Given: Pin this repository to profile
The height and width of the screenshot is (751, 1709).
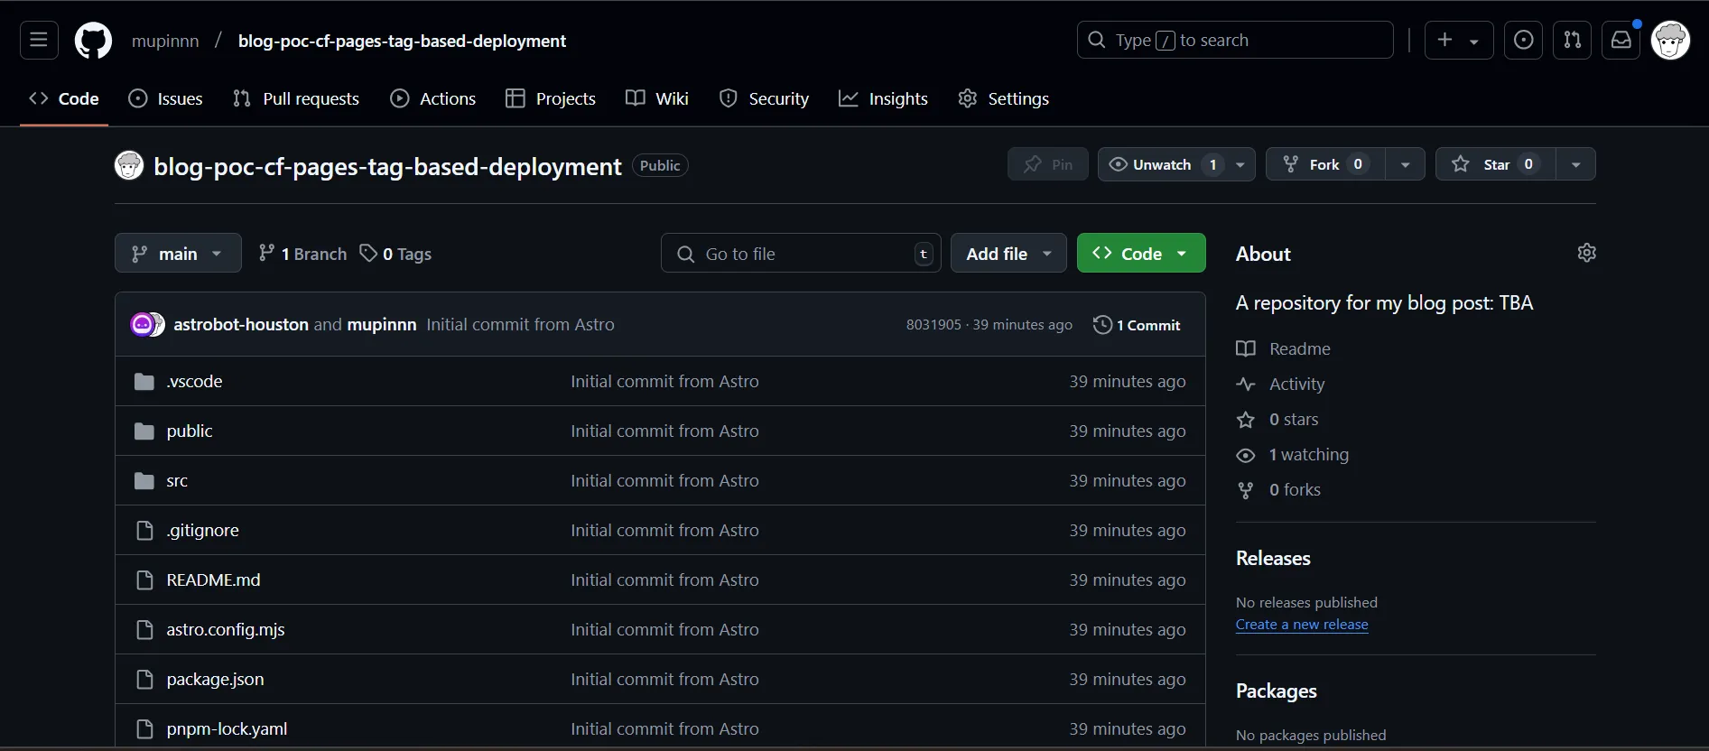Looking at the screenshot, I should [x=1047, y=164].
